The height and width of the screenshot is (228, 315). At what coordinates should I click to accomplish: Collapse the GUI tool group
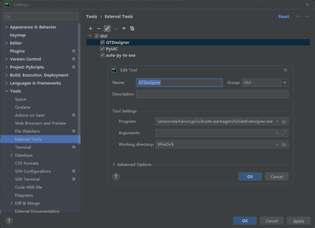tap(90, 36)
